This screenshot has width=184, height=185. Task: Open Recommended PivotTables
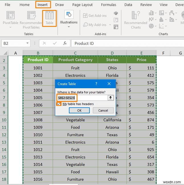[31, 20]
